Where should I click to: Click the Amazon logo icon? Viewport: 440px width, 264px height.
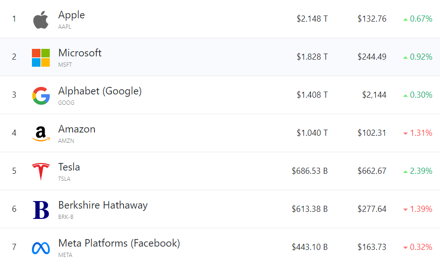(x=41, y=133)
